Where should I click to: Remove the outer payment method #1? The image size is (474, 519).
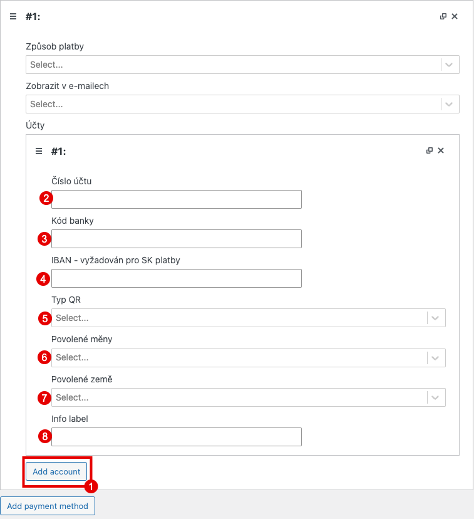coord(455,16)
